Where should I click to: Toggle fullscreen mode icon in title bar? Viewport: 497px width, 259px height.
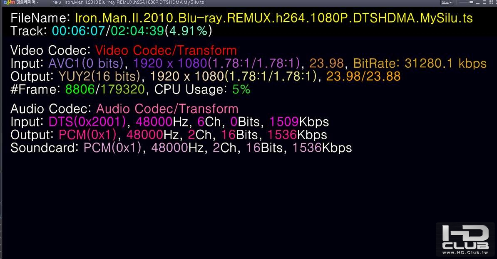tap(491, 2)
